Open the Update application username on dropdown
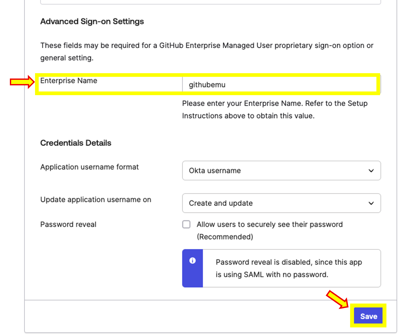 point(281,203)
